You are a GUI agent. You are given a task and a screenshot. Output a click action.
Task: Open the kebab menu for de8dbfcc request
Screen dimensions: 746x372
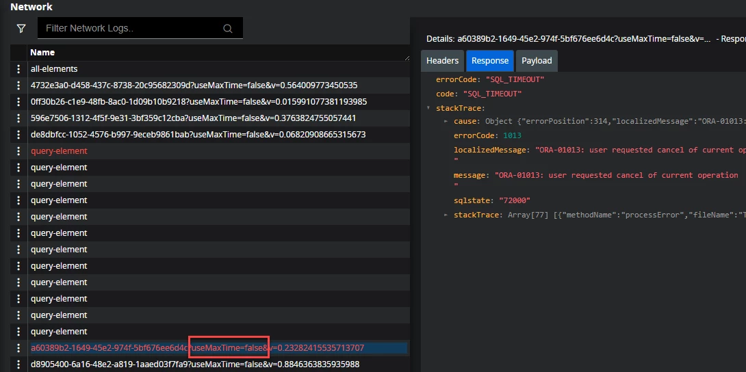18,135
